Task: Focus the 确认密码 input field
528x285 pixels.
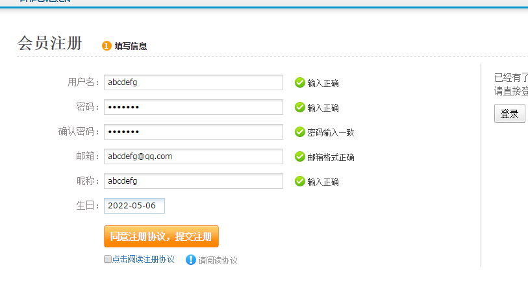Action: [194, 132]
